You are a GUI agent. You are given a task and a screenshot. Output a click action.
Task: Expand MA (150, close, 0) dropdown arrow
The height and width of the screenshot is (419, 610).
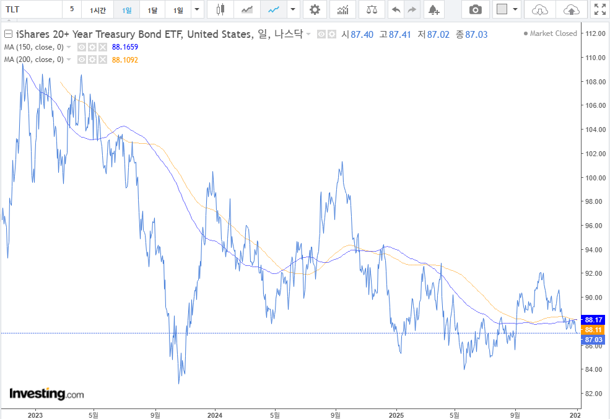pos(69,47)
